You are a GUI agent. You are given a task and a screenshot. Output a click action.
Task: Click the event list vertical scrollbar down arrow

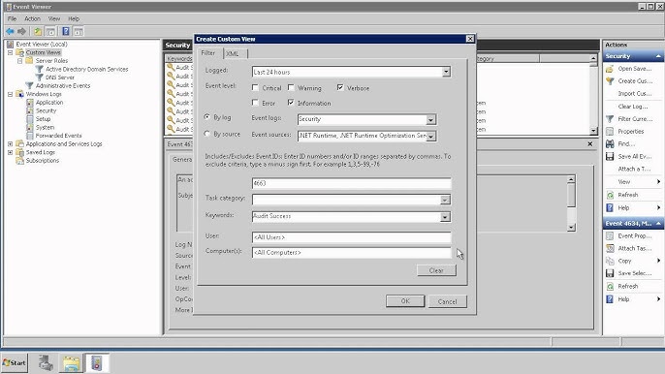pyautogui.click(x=593, y=131)
